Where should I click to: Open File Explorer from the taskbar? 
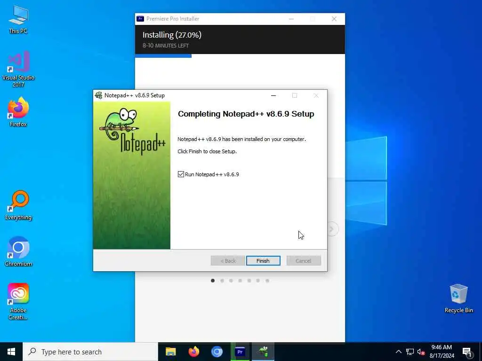point(170,352)
